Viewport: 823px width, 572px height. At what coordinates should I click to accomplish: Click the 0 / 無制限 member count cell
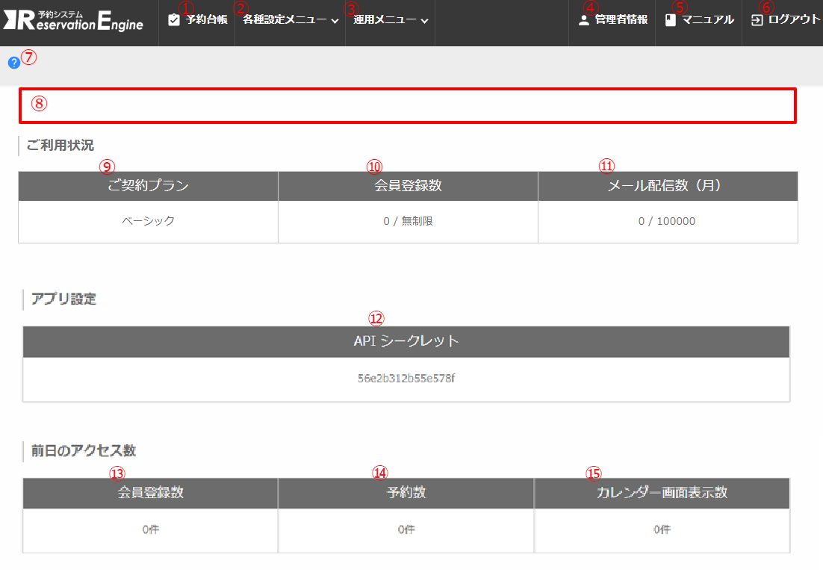pyautogui.click(x=408, y=222)
